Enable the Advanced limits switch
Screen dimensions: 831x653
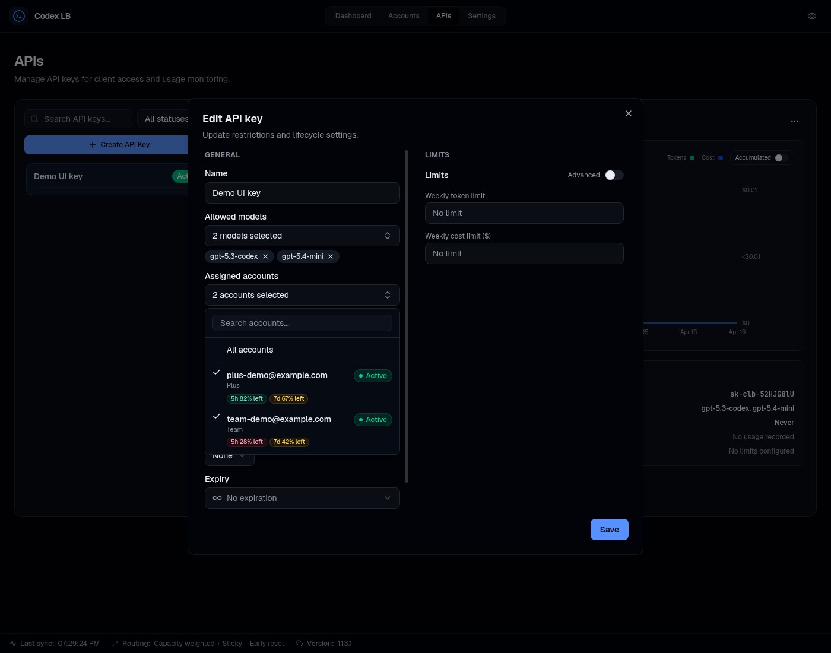point(614,175)
